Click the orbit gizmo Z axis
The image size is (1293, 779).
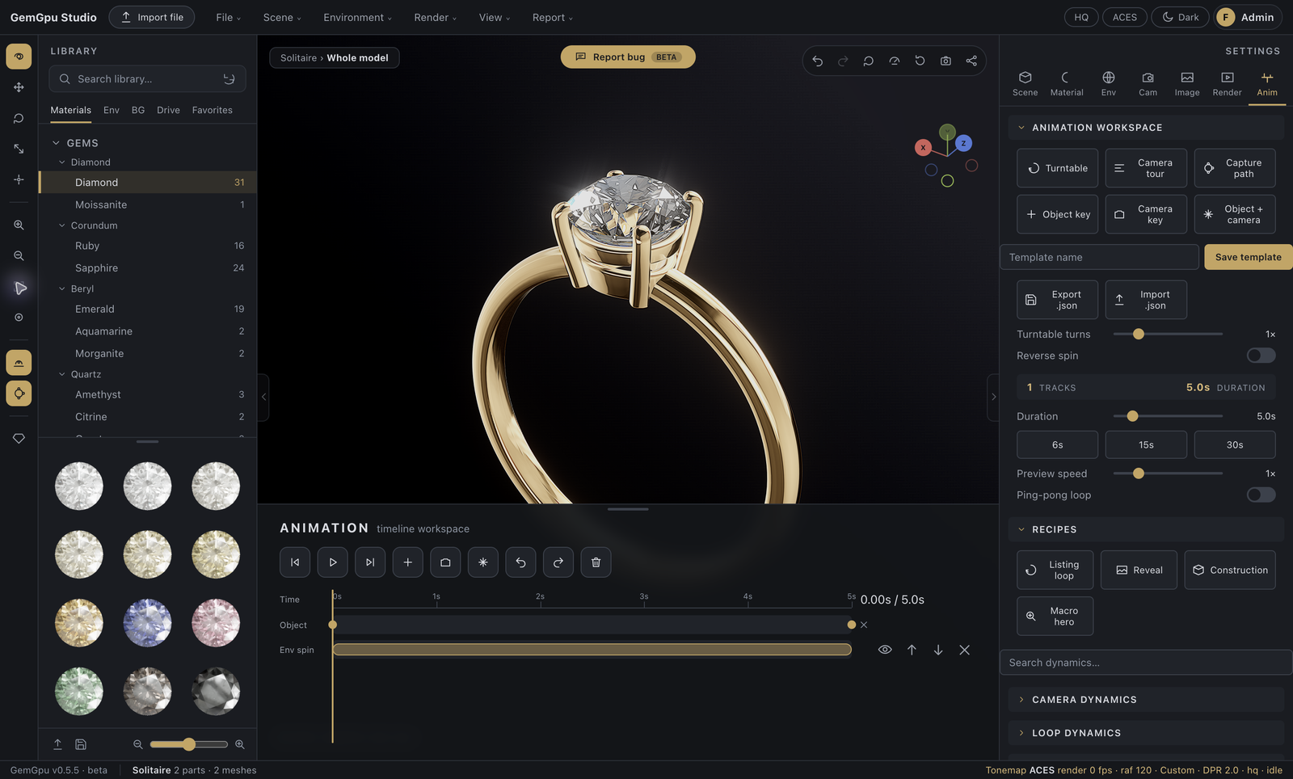pyautogui.click(x=963, y=143)
